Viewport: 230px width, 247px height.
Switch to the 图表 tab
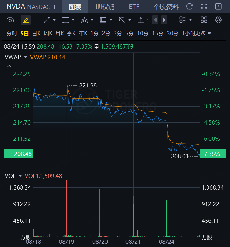(75, 7)
